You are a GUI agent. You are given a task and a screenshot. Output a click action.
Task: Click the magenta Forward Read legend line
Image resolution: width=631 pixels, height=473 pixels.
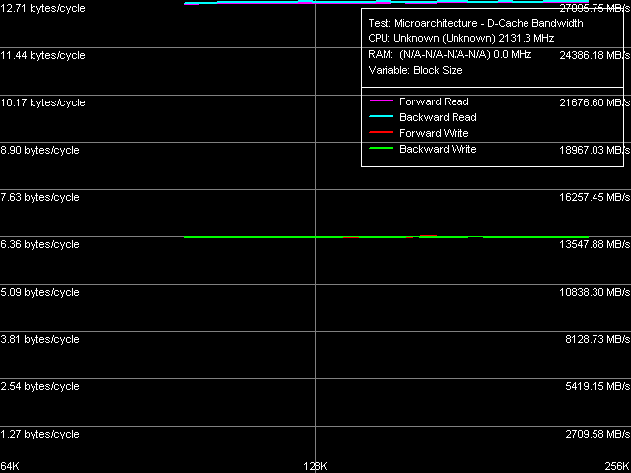click(381, 101)
